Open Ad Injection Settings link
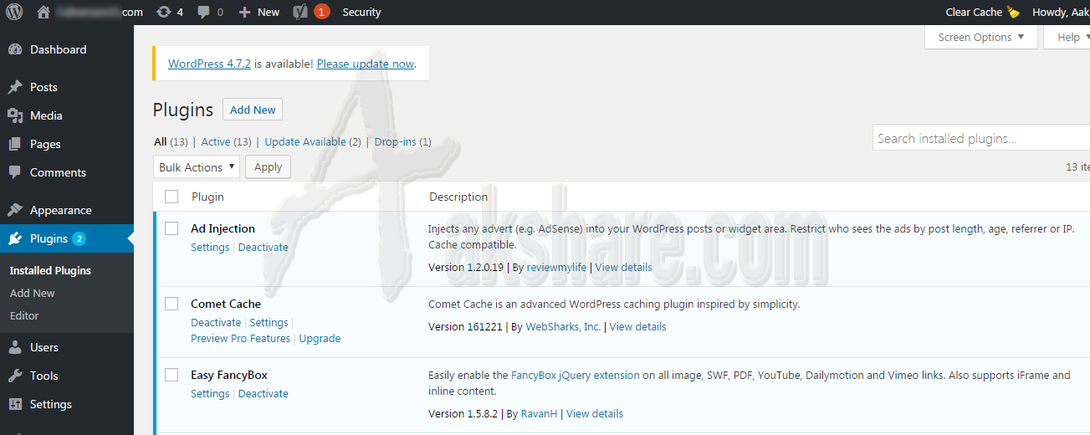This screenshot has width=1090, height=435. (210, 247)
